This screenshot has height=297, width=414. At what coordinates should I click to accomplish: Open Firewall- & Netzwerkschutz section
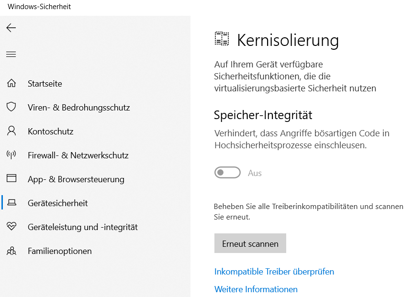[78, 155]
